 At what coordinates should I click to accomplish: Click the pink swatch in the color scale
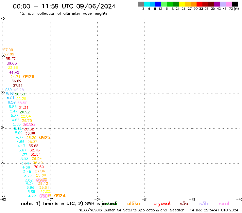pos(229,4)
